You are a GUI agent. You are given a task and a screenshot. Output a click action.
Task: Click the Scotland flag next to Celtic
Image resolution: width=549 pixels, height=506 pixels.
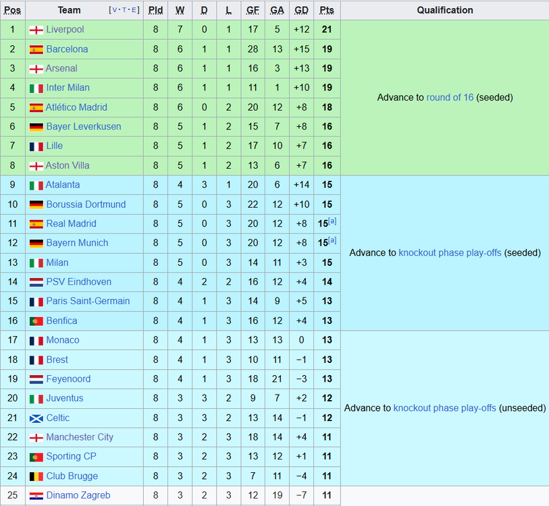36,418
